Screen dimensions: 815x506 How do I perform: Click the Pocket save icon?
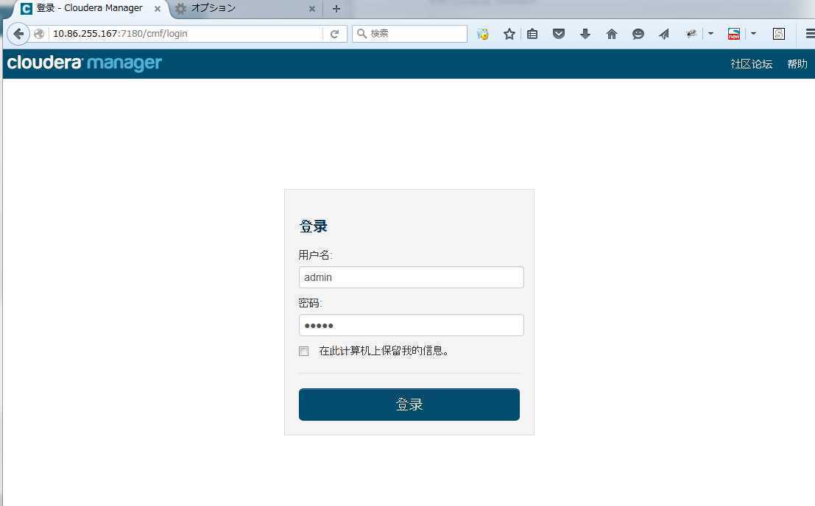(559, 33)
